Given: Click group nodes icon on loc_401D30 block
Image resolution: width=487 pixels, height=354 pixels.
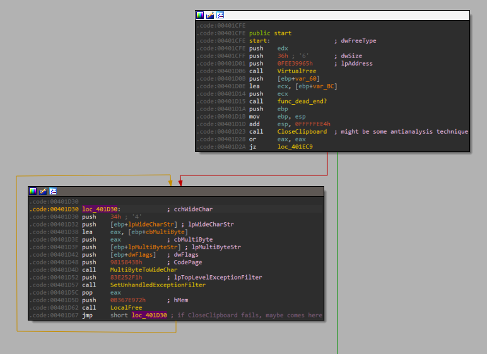Looking at the screenshot, I should pos(53,191).
